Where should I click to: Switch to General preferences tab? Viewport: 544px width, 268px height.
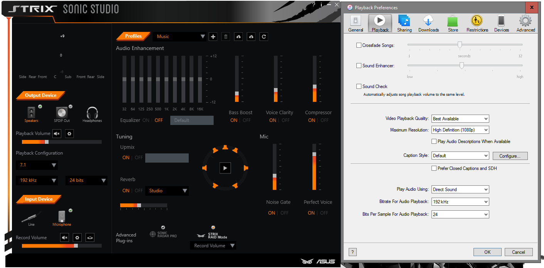coord(356,23)
